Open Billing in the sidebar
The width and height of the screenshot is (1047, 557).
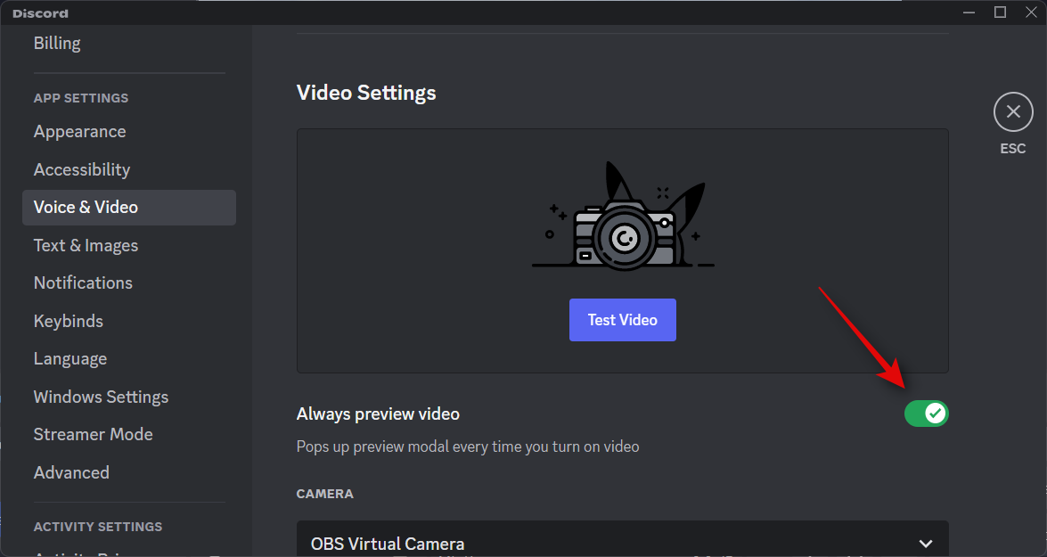[x=57, y=43]
